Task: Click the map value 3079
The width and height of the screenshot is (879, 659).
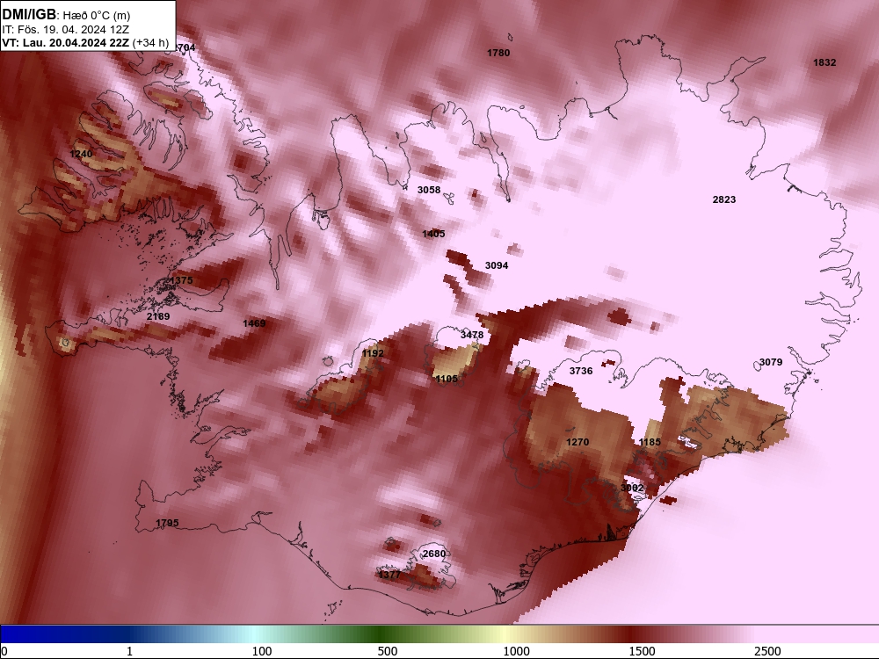Action: tap(771, 363)
